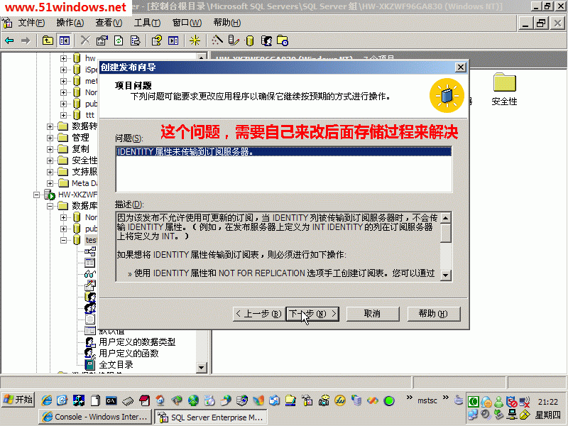Expand the 管理 folder in the tree
Viewport: 568px width, 426px height.
point(50,138)
